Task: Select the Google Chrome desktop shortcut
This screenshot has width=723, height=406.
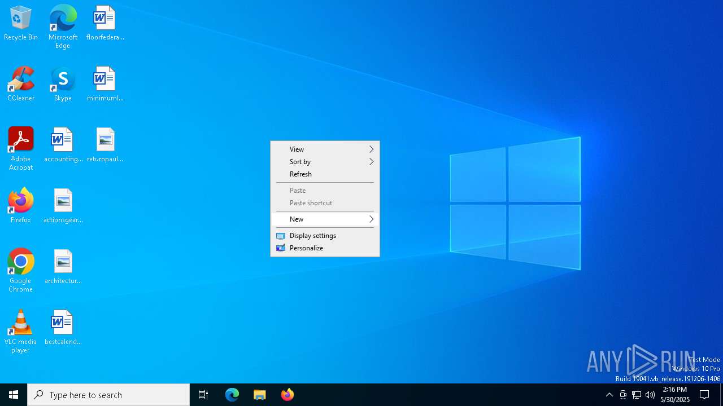Action: click(21, 271)
